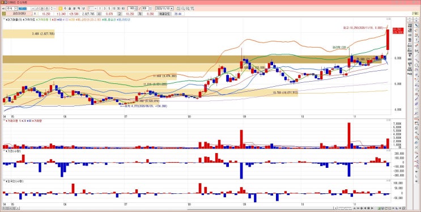
Task: Click the small icon left of the 코리아센터 name
Action: pos(3,14)
